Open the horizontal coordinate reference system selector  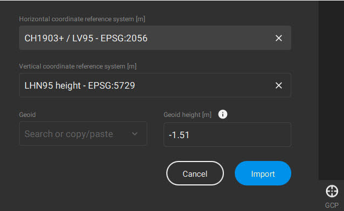click(155, 38)
